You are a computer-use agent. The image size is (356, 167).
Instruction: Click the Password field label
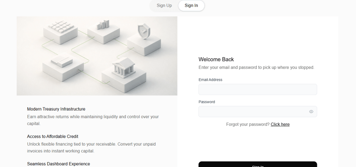click(x=207, y=102)
